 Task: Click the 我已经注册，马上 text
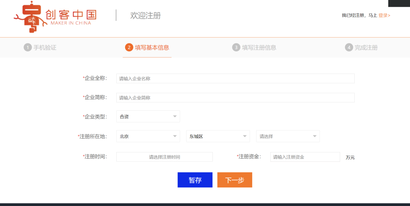click(x=359, y=15)
